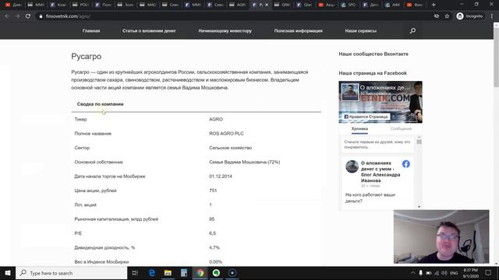Switch to the Хроника Facebook tab
The height and width of the screenshot is (280, 499).
[359, 128]
